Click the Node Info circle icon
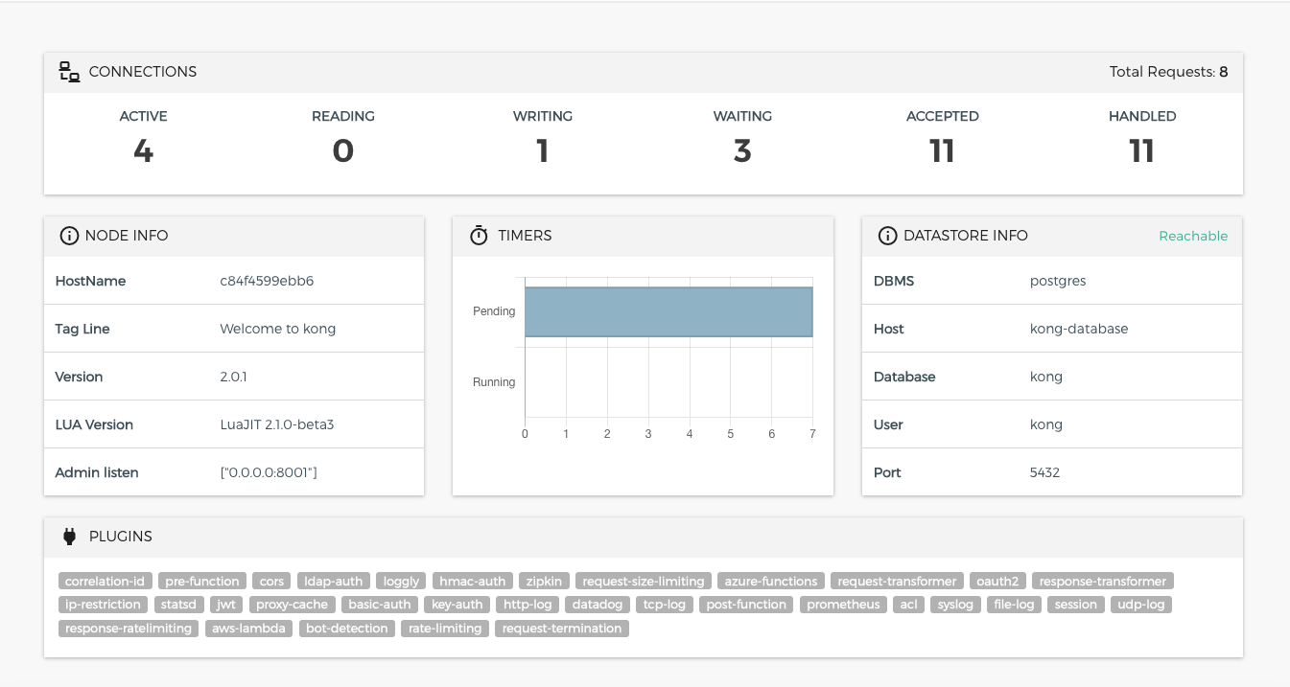 (x=68, y=236)
